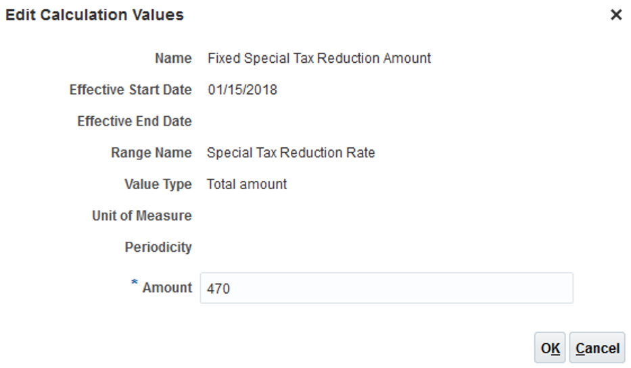Close the Edit Calculation Values dialog

(x=615, y=15)
